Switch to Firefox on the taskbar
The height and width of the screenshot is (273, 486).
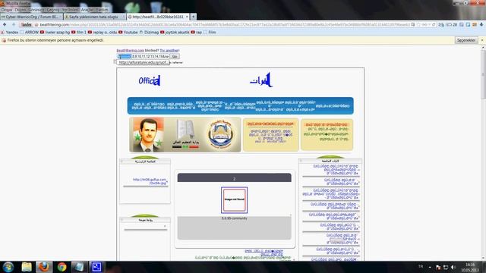click(x=44, y=267)
